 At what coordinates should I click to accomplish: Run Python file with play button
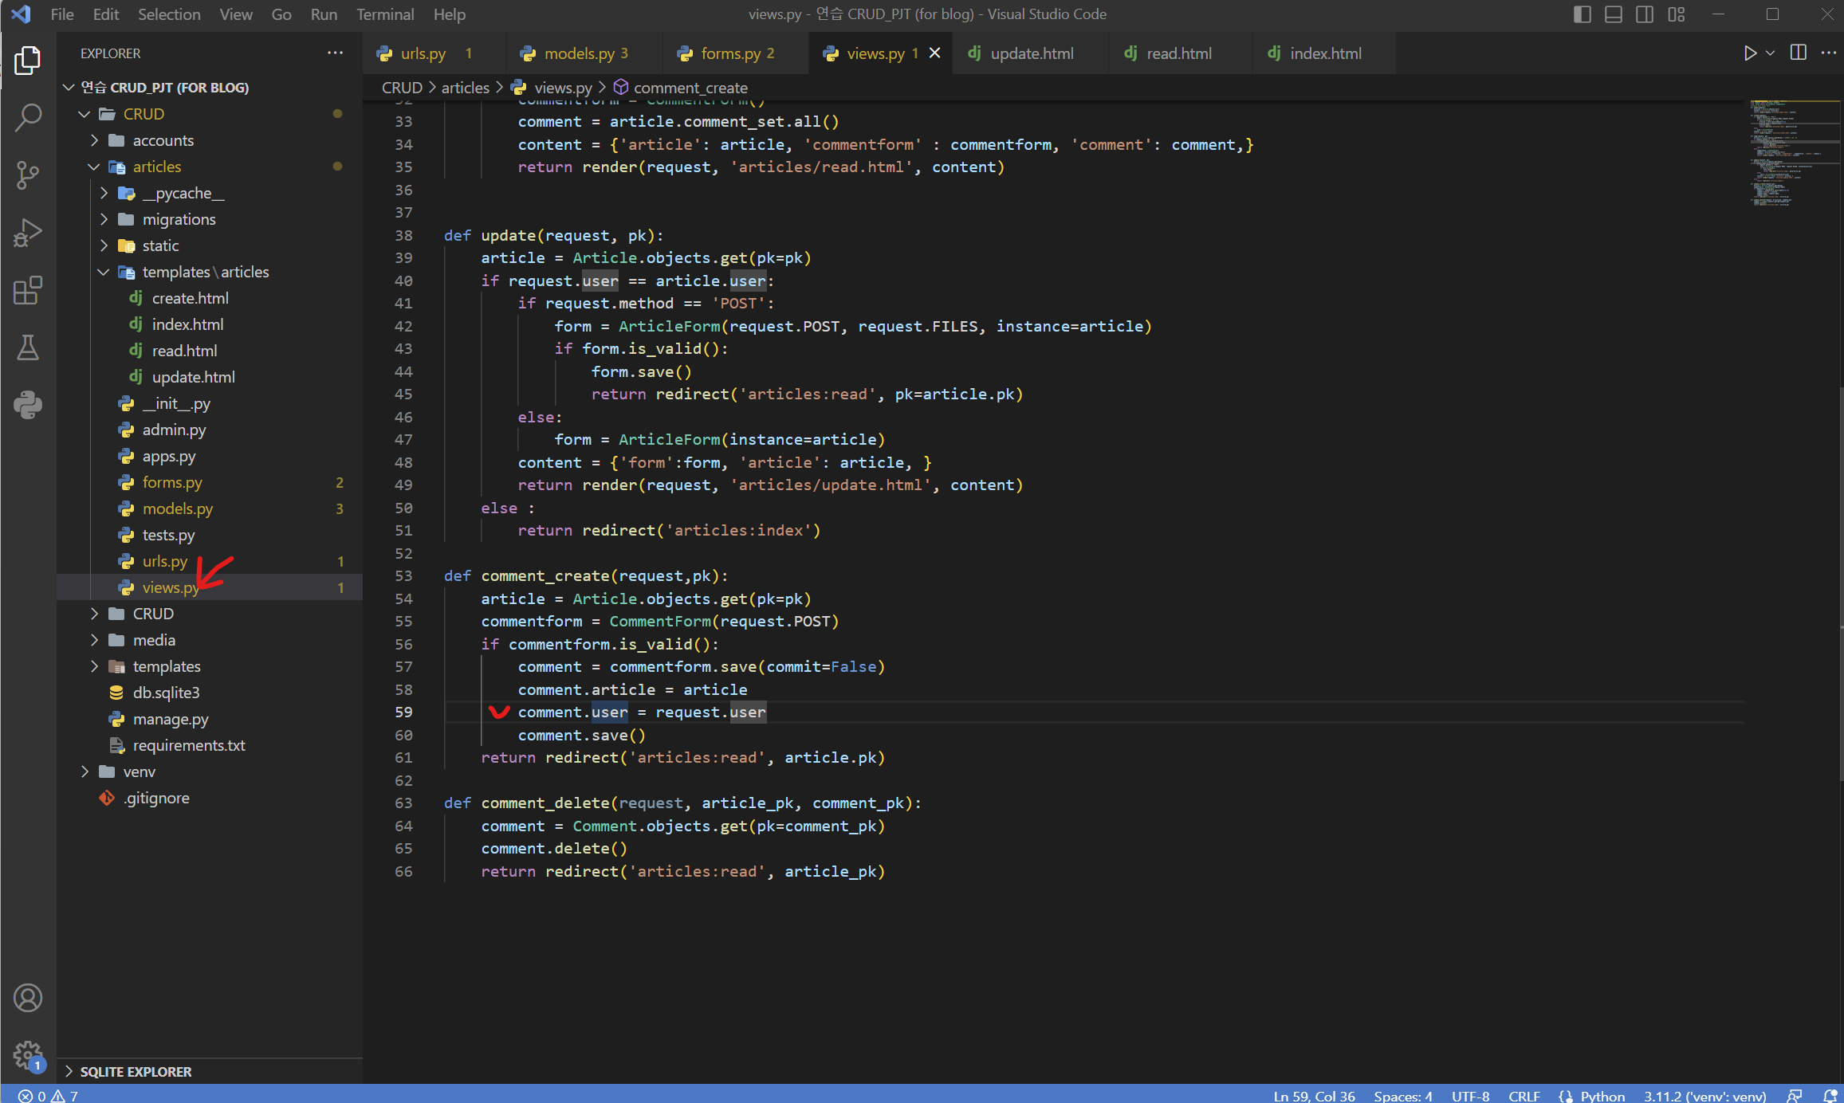(x=1750, y=53)
